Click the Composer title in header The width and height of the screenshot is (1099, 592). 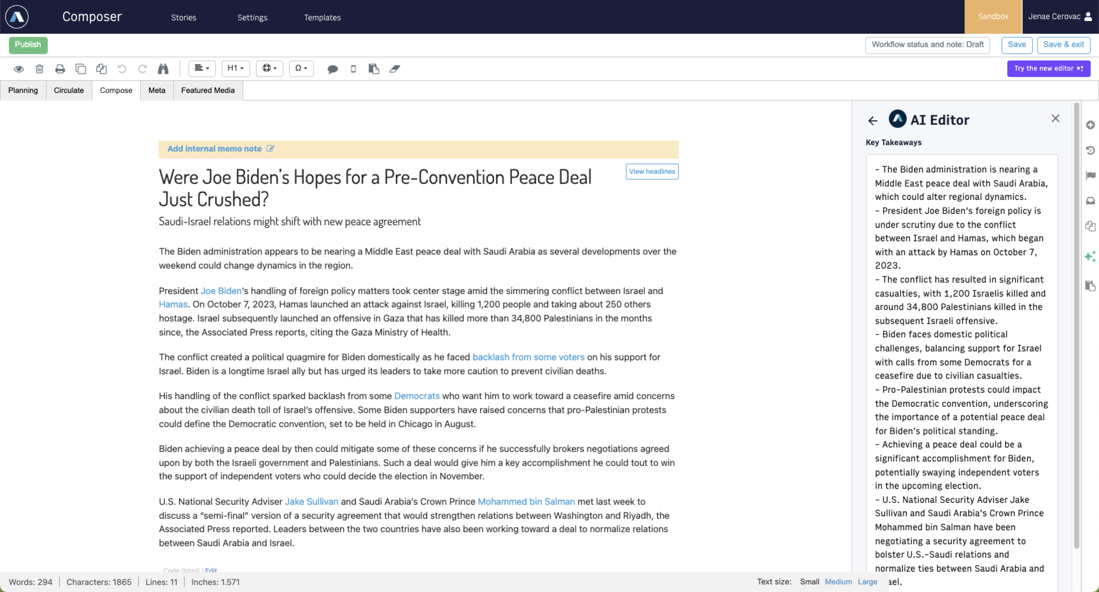click(92, 17)
